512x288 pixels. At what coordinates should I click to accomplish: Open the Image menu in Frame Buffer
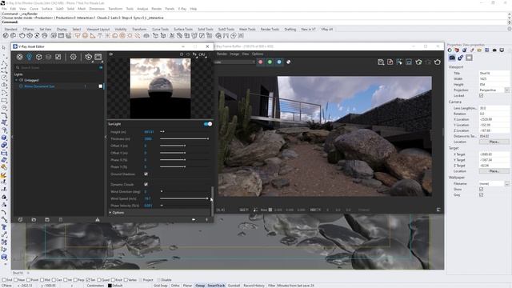pos(234,54)
